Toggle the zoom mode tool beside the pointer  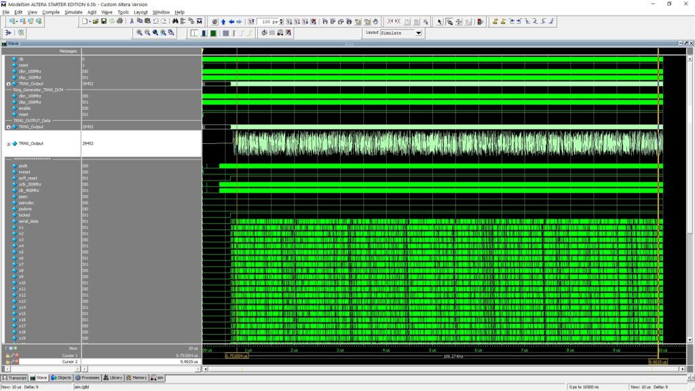pyautogui.click(x=449, y=21)
